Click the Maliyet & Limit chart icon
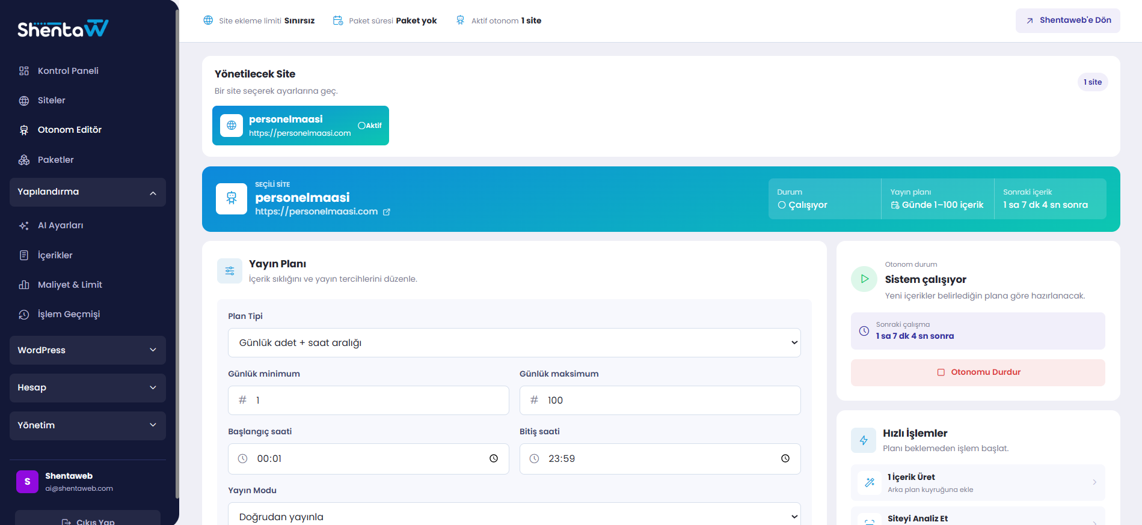The width and height of the screenshot is (1142, 525). tap(24, 285)
